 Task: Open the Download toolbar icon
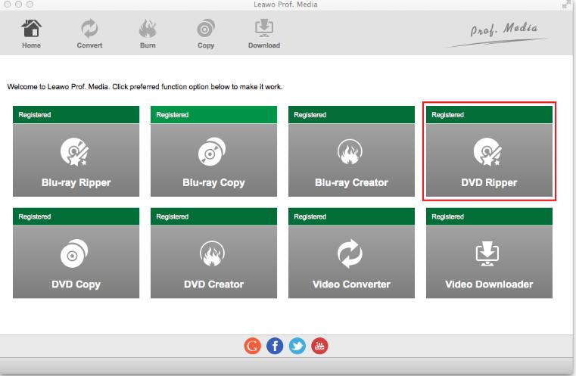(263, 29)
